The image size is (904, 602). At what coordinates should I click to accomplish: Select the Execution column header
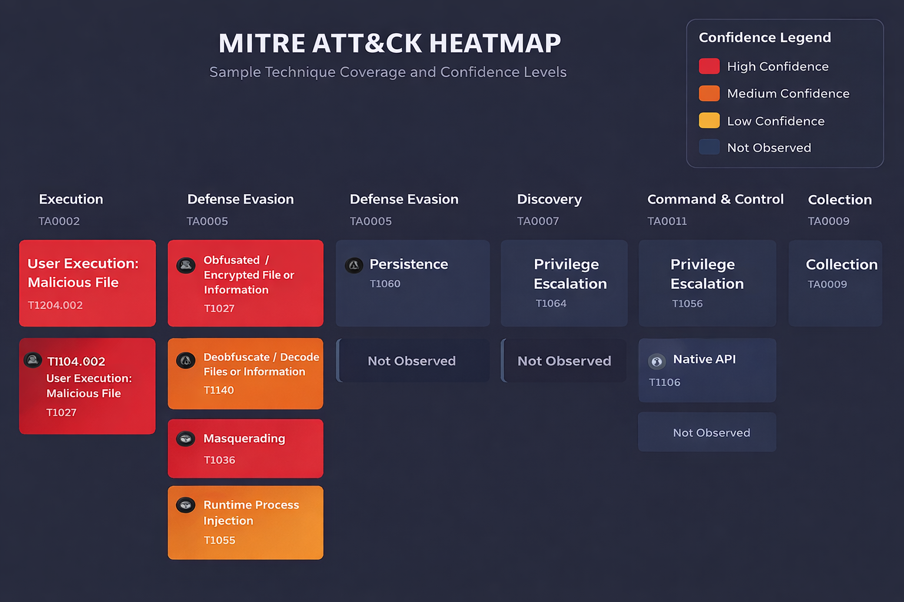(71, 199)
